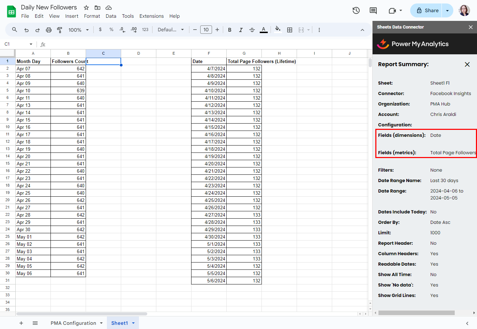The height and width of the screenshot is (329, 477).
Task: Star the Daily New Followers document
Action: 86,8
